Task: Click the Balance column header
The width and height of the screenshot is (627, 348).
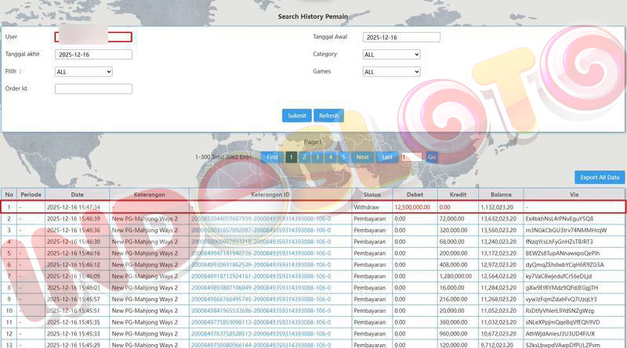Action: [501, 194]
